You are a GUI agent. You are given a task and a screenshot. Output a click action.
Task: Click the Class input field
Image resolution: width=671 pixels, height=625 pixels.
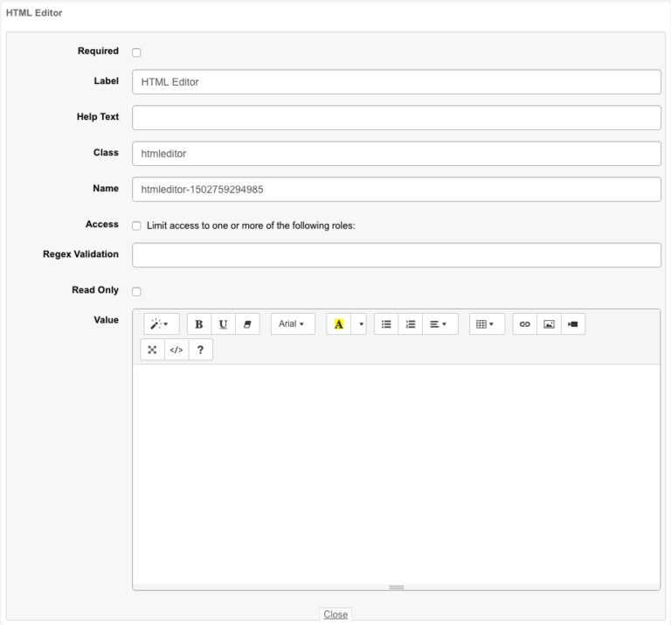coord(397,154)
